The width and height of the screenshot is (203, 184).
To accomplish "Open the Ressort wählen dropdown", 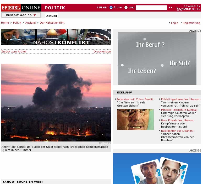I will point(21,15).
